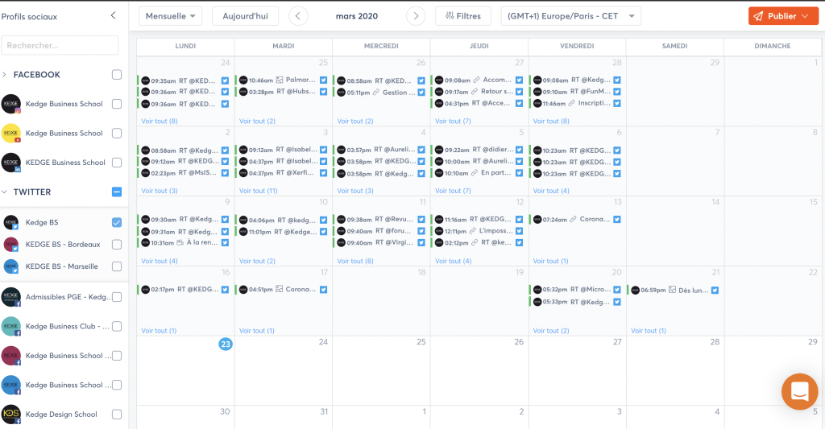Viewport: 825px width, 429px height.
Task: Open the 10:31am À la ren post
Action: tap(184, 243)
